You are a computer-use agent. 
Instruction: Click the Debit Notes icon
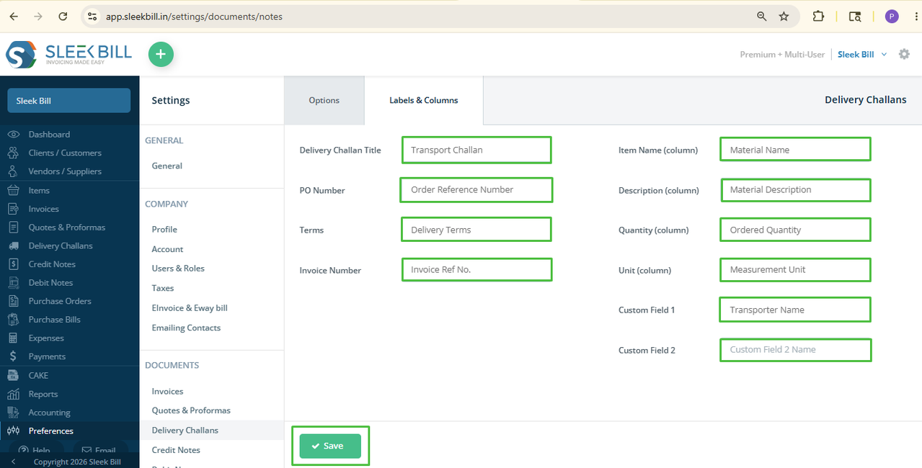click(13, 282)
